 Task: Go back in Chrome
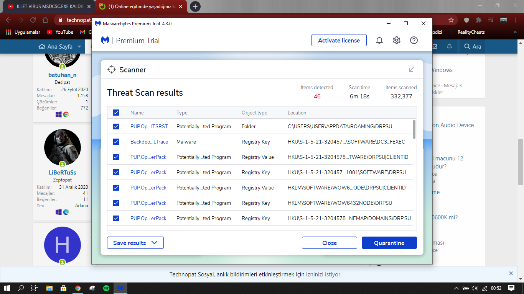pyautogui.click(x=8, y=20)
